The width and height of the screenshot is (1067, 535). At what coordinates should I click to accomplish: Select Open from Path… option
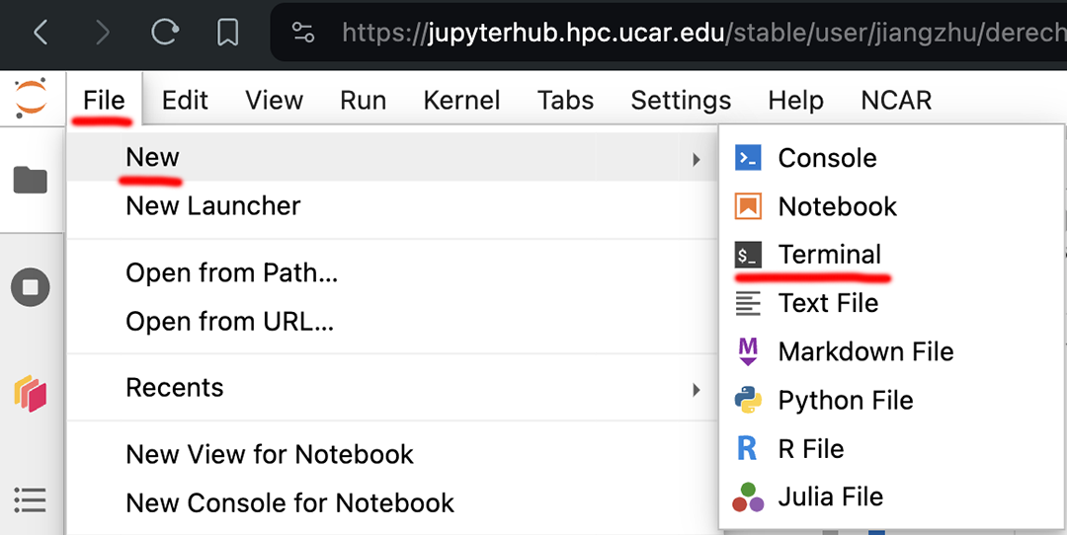231,273
